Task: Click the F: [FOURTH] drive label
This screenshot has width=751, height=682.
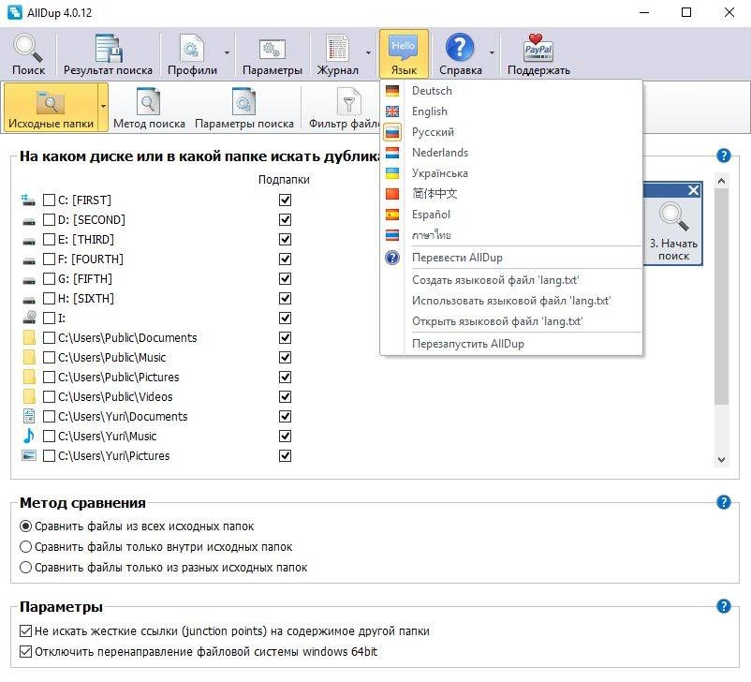Action: (x=91, y=259)
